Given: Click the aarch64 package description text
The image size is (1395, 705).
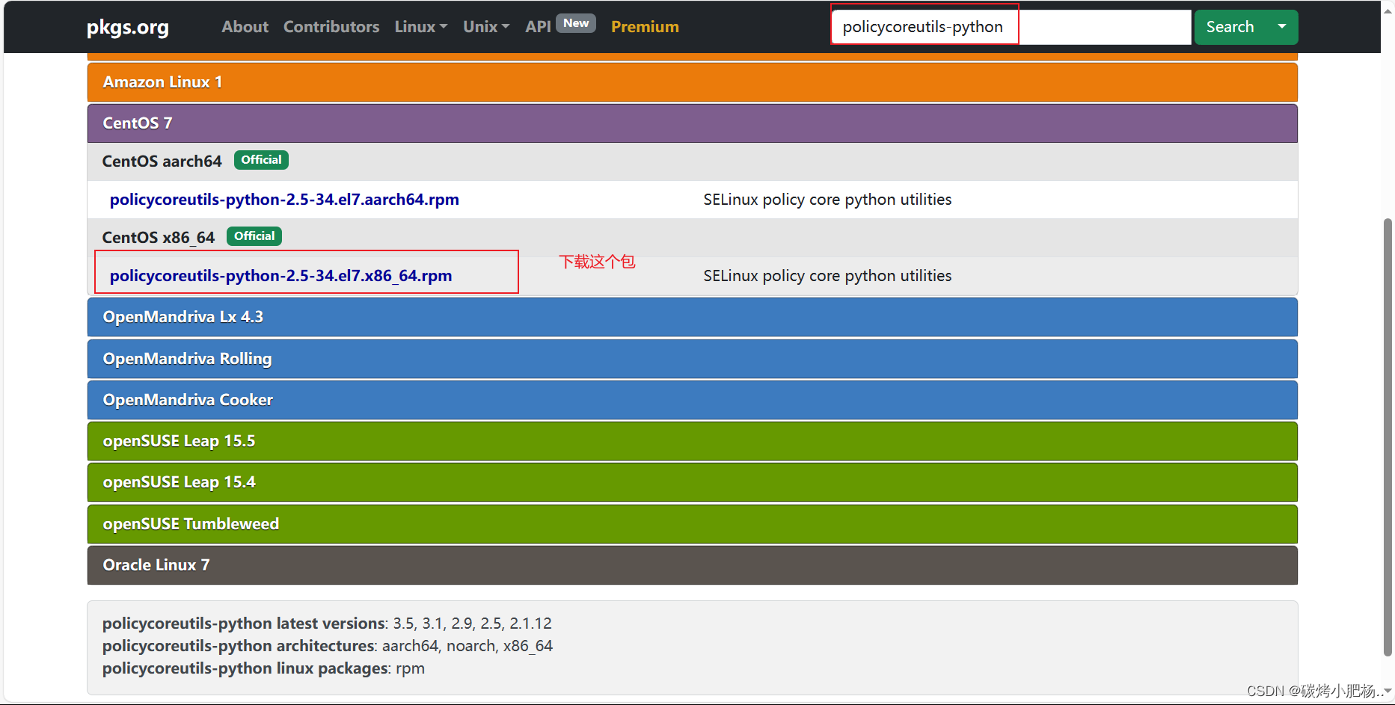Looking at the screenshot, I should pos(827,200).
